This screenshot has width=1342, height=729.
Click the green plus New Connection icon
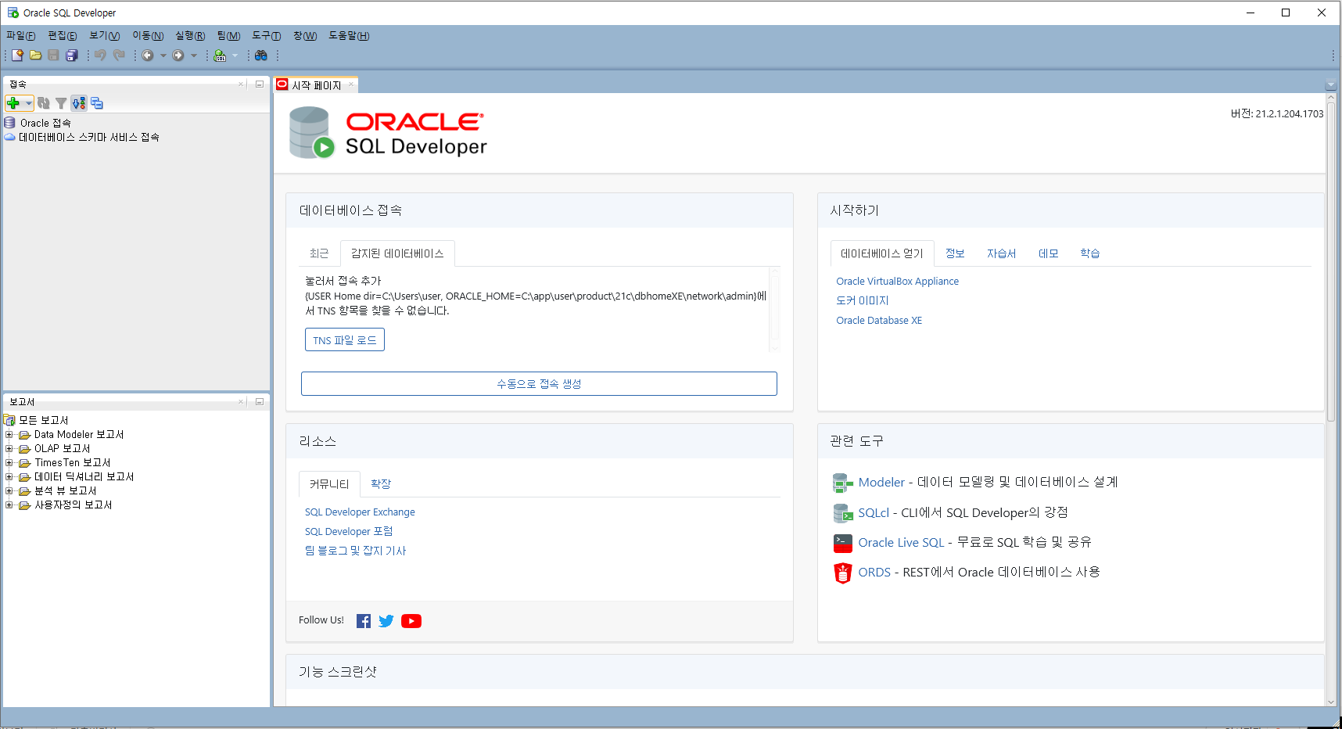tap(13, 103)
